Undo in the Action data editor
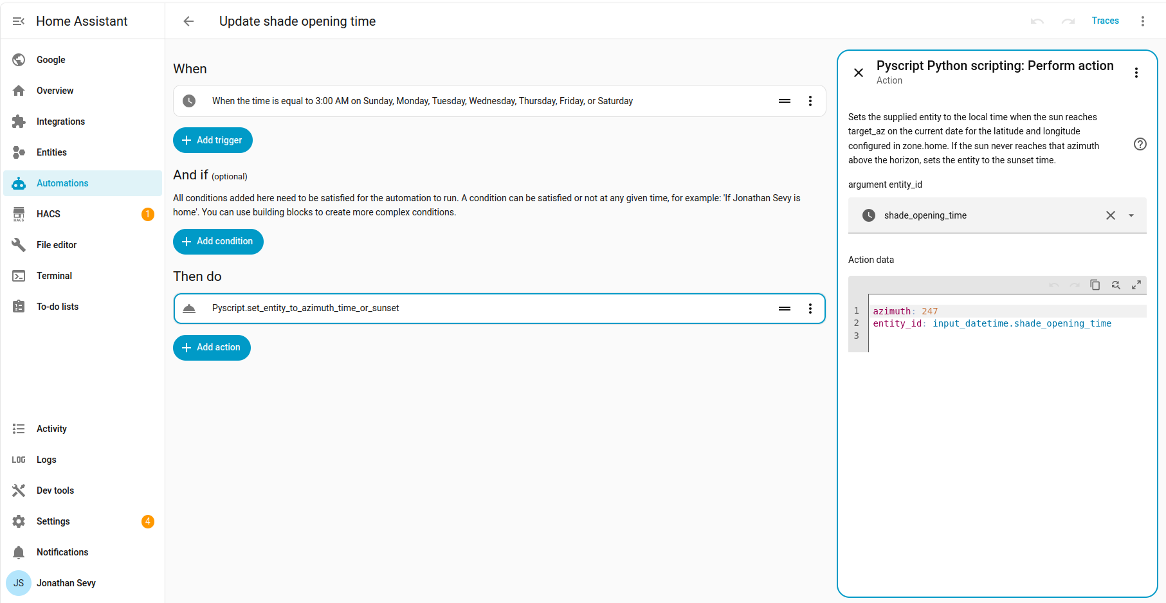The image size is (1166, 603). pos(1054,285)
